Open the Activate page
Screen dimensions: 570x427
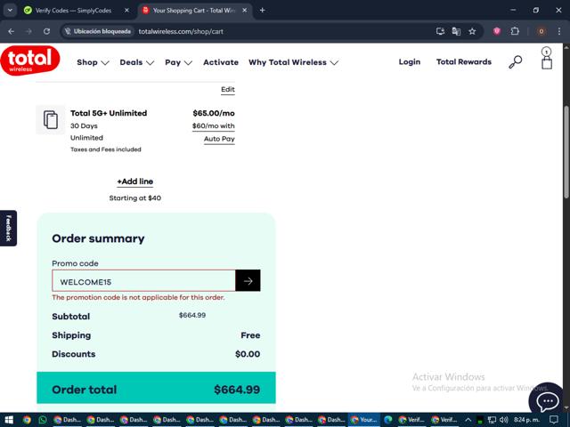[221, 62]
